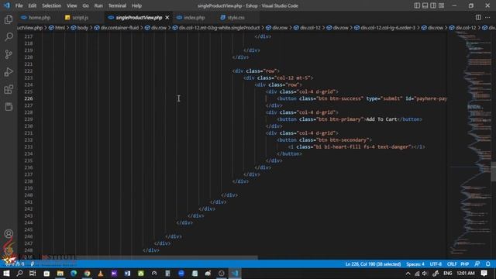Image resolution: width=496 pixels, height=279 pixels.
Task: Open the Extensions view
Action: 9,89
